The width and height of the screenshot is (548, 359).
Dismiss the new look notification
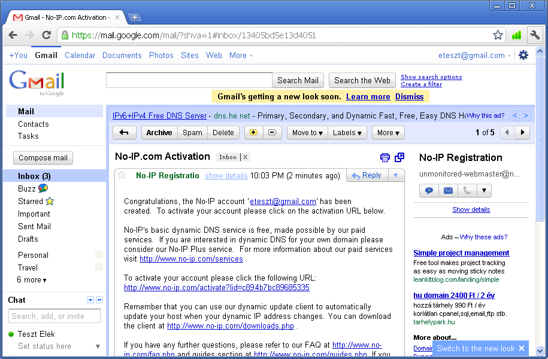pyautogui.click(x=409, y=97)
